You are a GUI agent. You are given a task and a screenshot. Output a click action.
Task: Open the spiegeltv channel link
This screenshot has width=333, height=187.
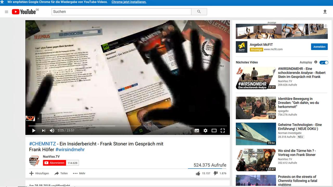click(283, 111)
